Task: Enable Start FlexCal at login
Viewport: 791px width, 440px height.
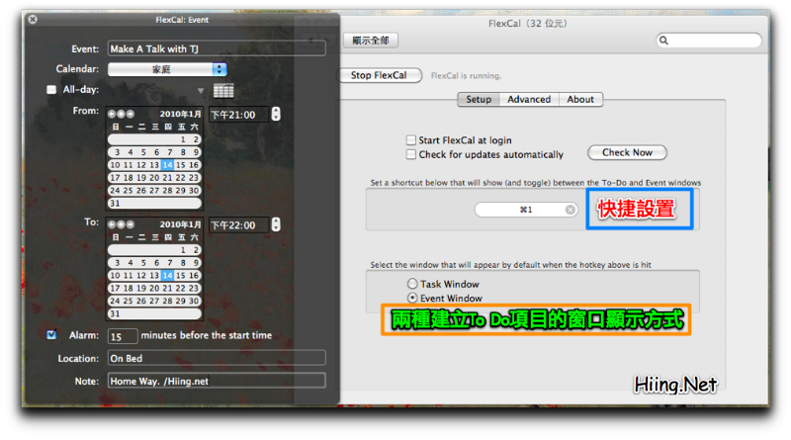Action: pos(411,139)
